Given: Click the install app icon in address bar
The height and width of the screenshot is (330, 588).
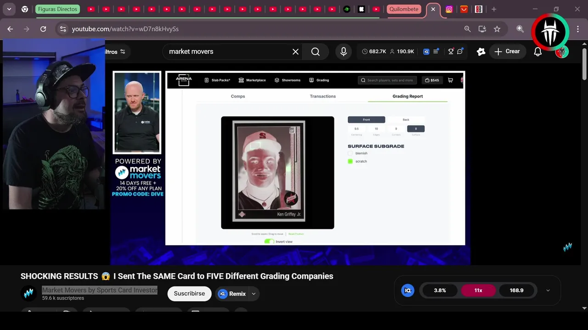Looking at the screenshot, I should [x=482, y=29].
